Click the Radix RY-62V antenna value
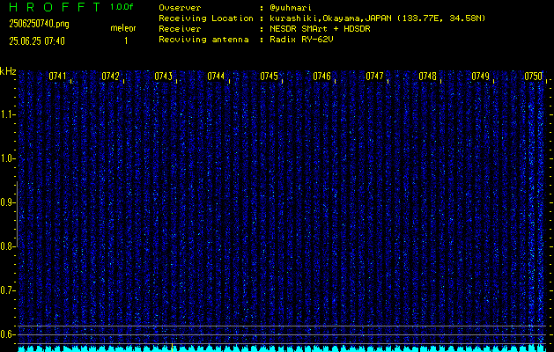554x352 pixels. pyautogui.click(x=301, y=40)
